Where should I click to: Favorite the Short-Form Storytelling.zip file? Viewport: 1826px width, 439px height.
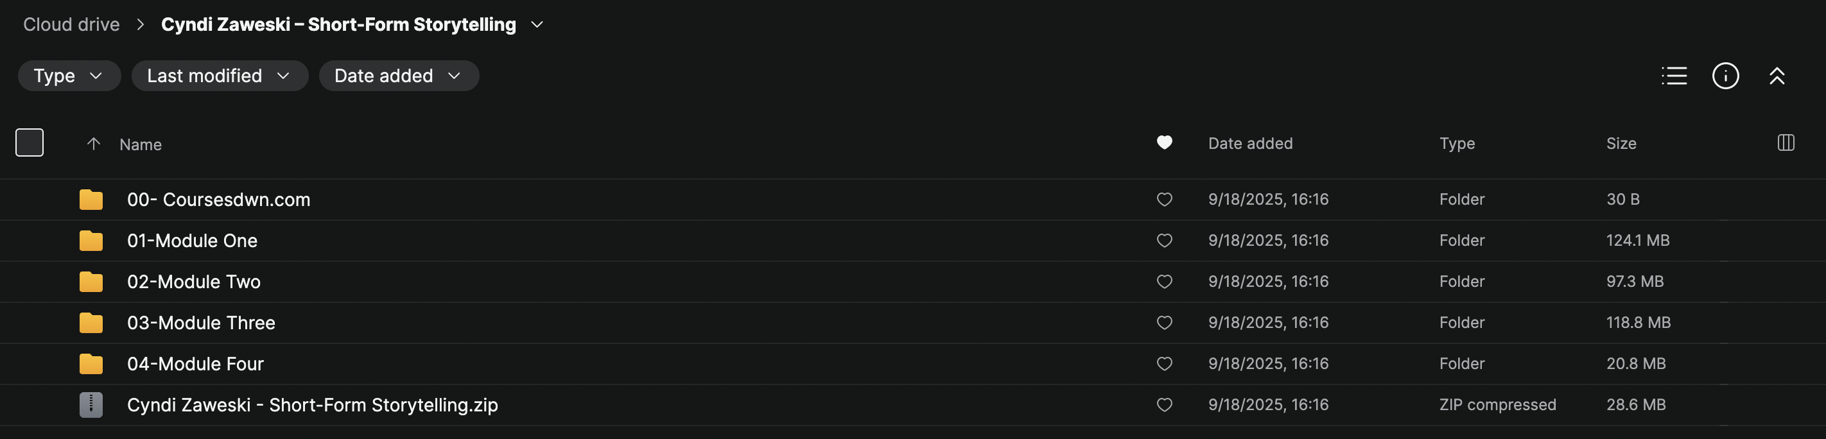point(1164,405)
